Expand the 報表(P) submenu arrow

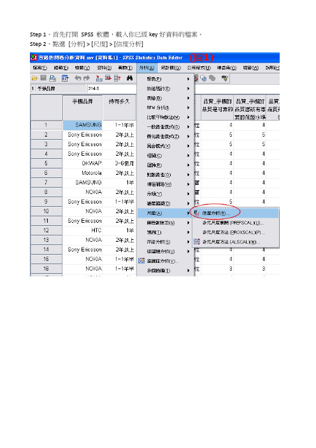(x=188, y=79)
